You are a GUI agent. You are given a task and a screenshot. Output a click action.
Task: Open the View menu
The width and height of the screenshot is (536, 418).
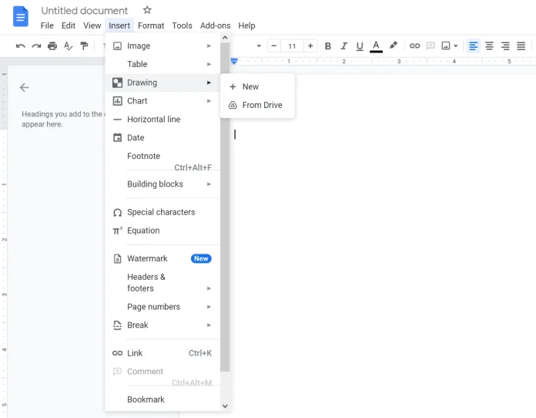[x=92, y=25]
